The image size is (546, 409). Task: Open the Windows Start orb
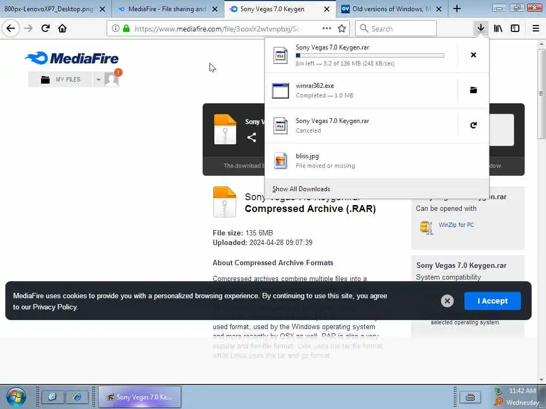pyautogui.click(x=16, y=397)
